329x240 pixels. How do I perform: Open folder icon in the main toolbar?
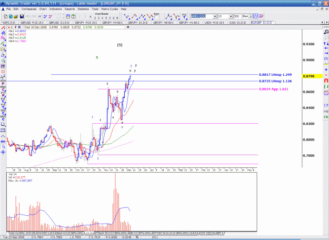coord(16,16)
